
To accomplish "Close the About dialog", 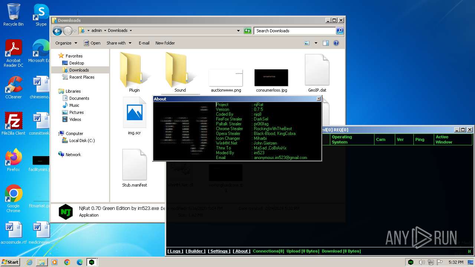I will (318, 99).
